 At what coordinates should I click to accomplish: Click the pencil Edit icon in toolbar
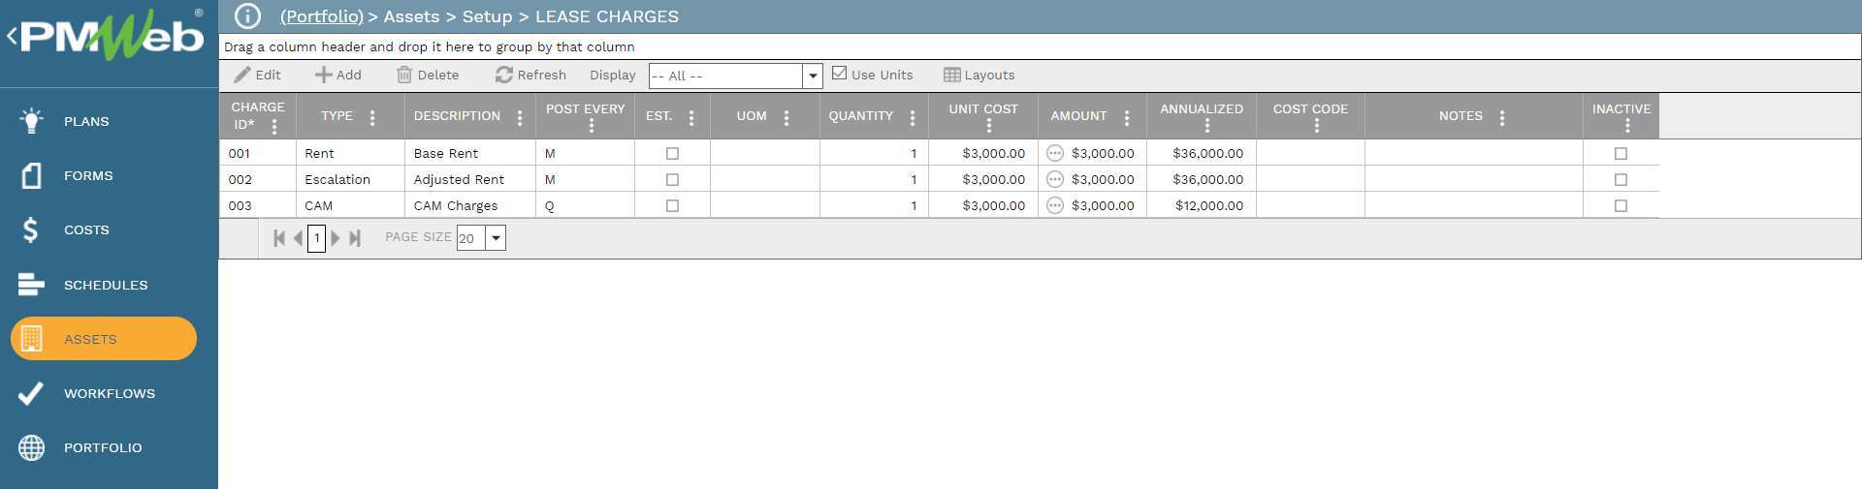[242, 75]
